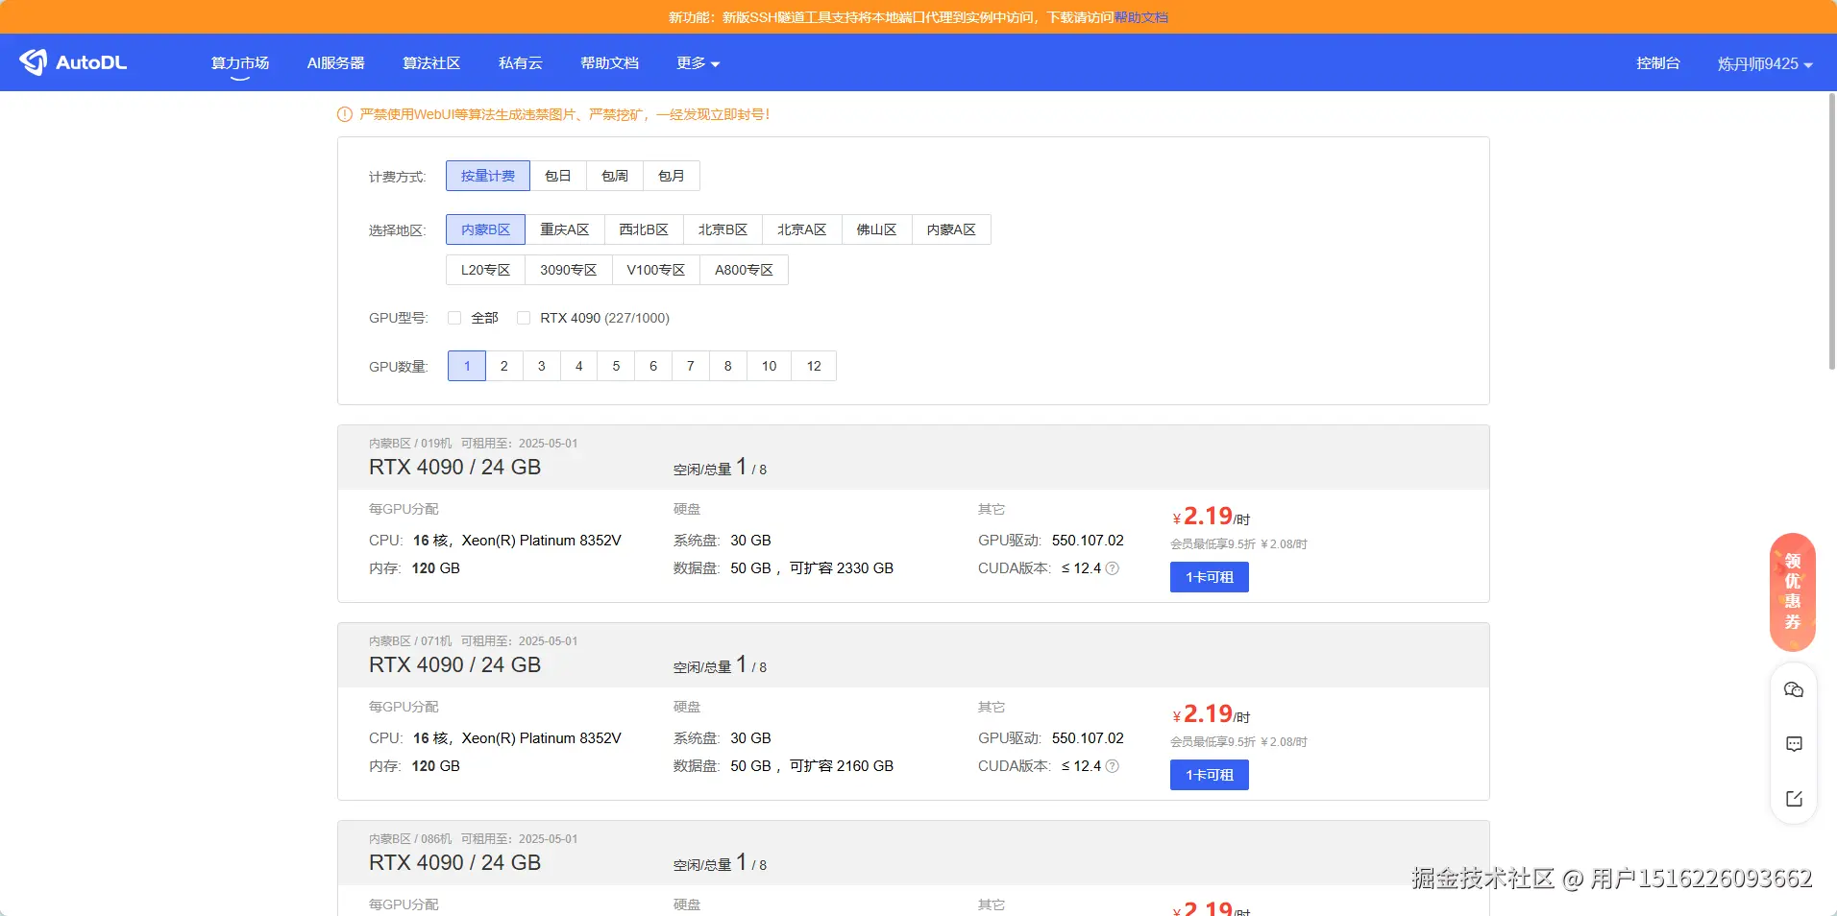The width and height of the screenshot is (1837, 916).
Task: Select 包月 billing method
Action: (672, 176)
